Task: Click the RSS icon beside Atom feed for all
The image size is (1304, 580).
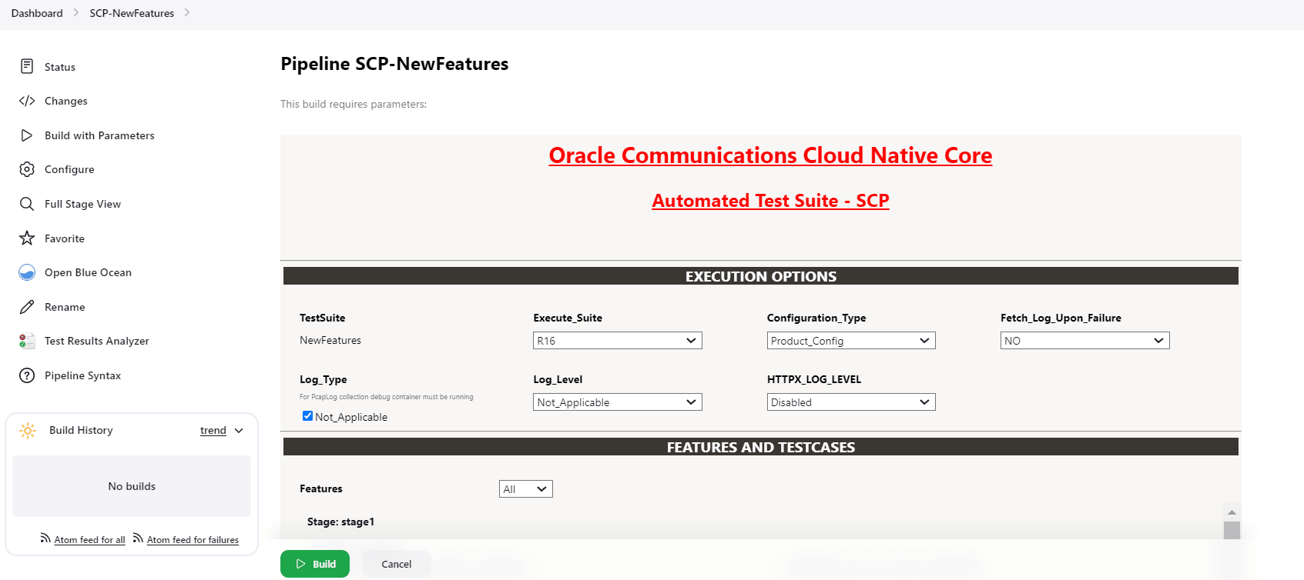Action: [45, 538]
